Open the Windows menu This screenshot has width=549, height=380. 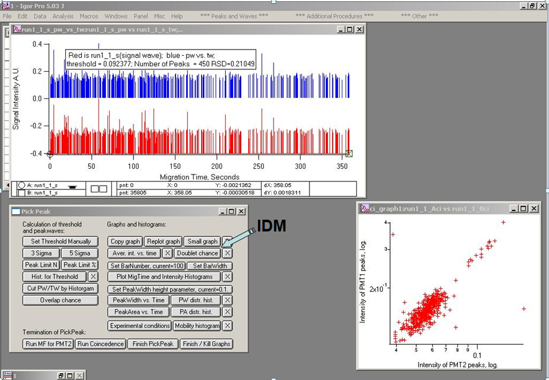[116, 16]
